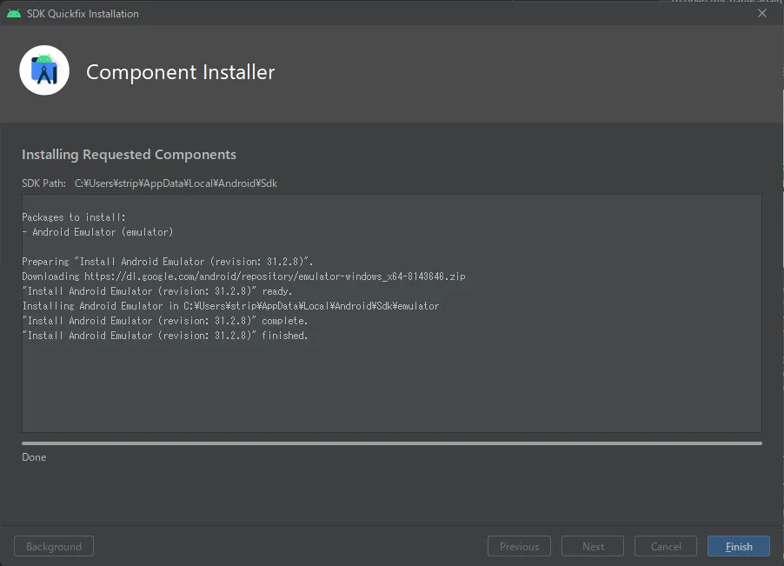Viewport: 784px width, 566px height.
Task: Click the "Installing Android Emulator in" log line
Action: 230,306
